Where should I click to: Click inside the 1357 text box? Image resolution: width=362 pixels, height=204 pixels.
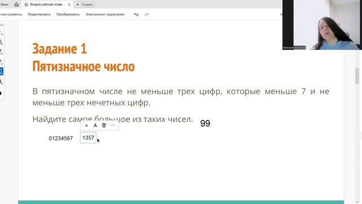point(88,138)
